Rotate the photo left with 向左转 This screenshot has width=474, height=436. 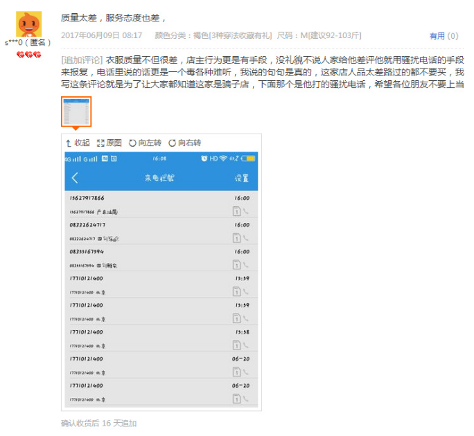(x=145, y=143)
